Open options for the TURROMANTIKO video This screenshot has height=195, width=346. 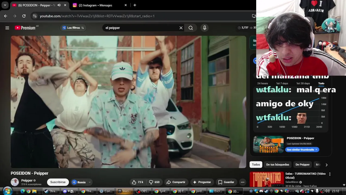click(x=330, y=174)
